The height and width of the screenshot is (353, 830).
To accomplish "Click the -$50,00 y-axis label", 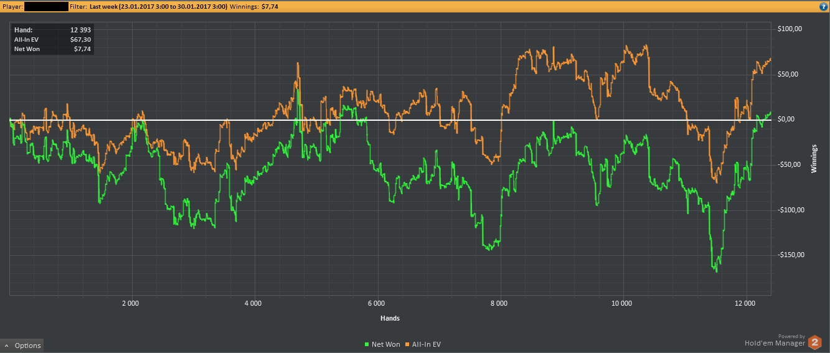I will [x=788, y=164].
